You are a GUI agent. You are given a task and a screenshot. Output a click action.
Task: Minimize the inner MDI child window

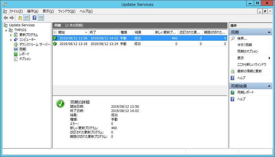pos(260,11)
